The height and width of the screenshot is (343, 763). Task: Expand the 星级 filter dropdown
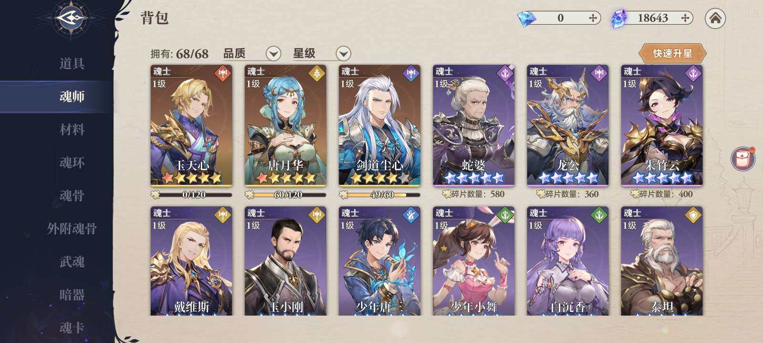(x=343, y=53)
